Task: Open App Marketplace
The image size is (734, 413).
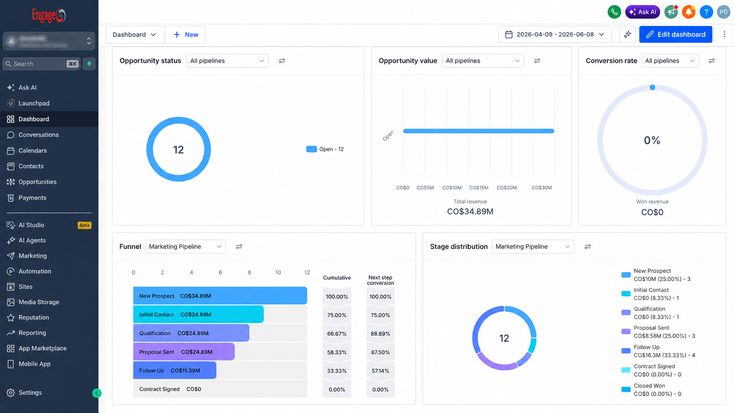Action: coord(49,348)
